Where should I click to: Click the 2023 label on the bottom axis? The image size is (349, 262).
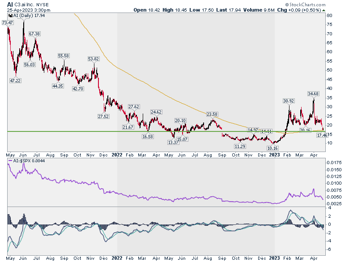(x=274, y=258)
